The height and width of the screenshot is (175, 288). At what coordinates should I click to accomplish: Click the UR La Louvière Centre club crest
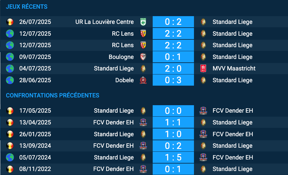point(143,22)
